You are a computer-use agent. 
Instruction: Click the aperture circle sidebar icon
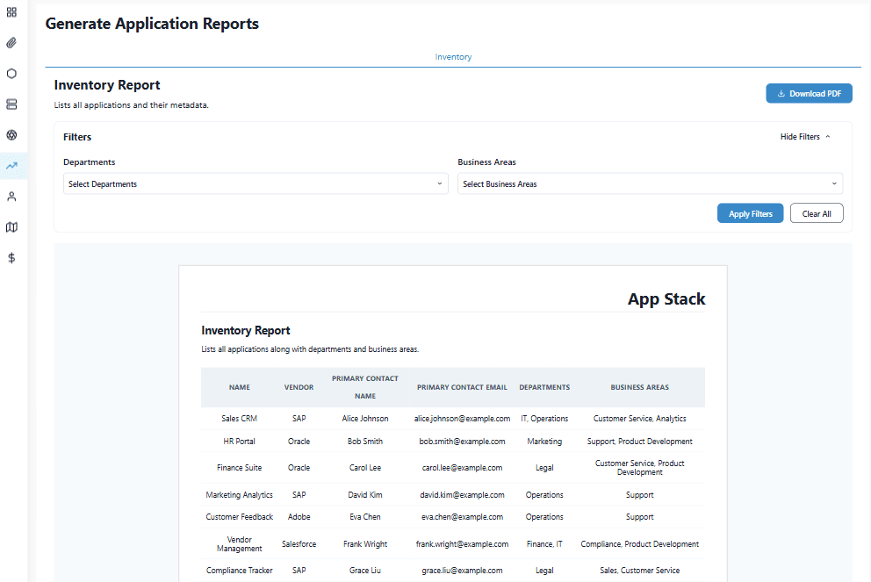(11, 135)
